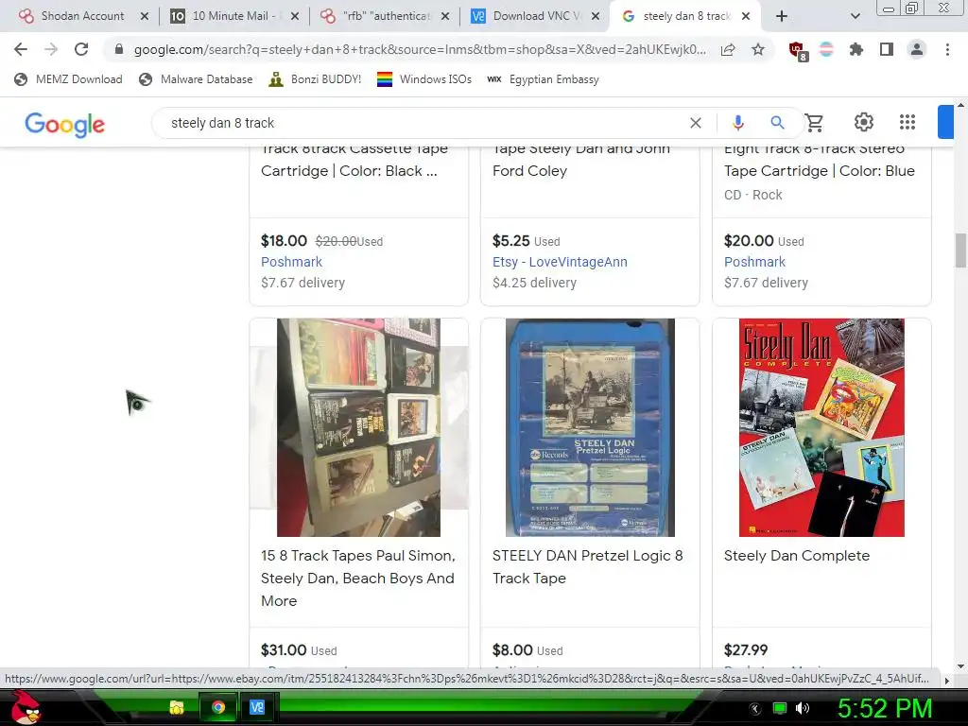Open the striped extension icon in toolbar

pyautogui.click(x=826, y=49)
